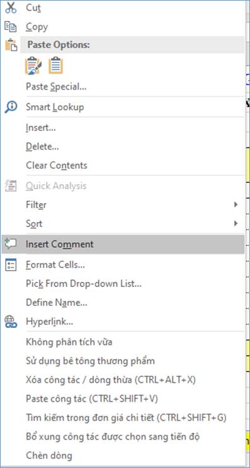
Task: Click the Format Cells icon
Action: coord(11,265)
